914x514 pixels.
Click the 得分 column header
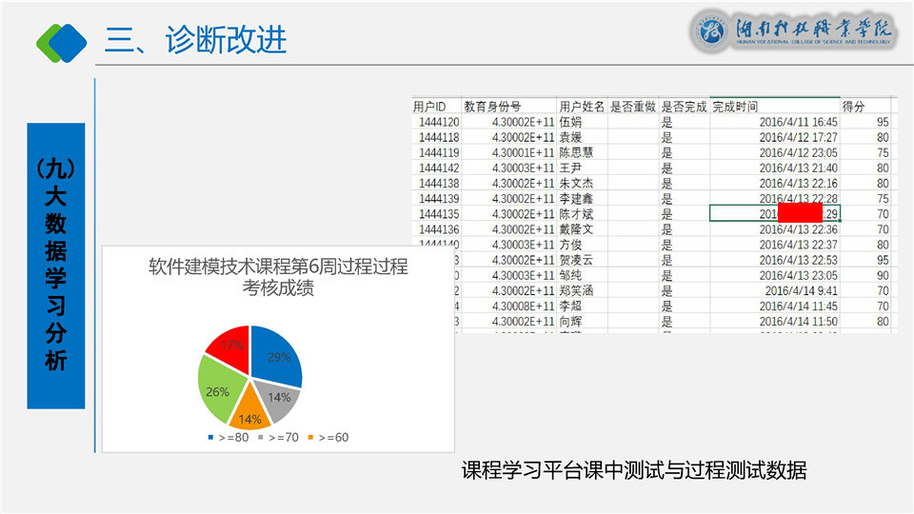point(853,106)
